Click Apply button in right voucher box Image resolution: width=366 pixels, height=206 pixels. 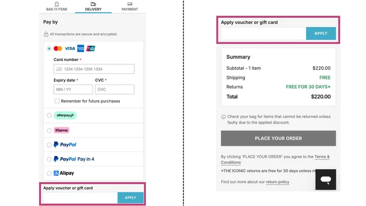tap(321, 34)
